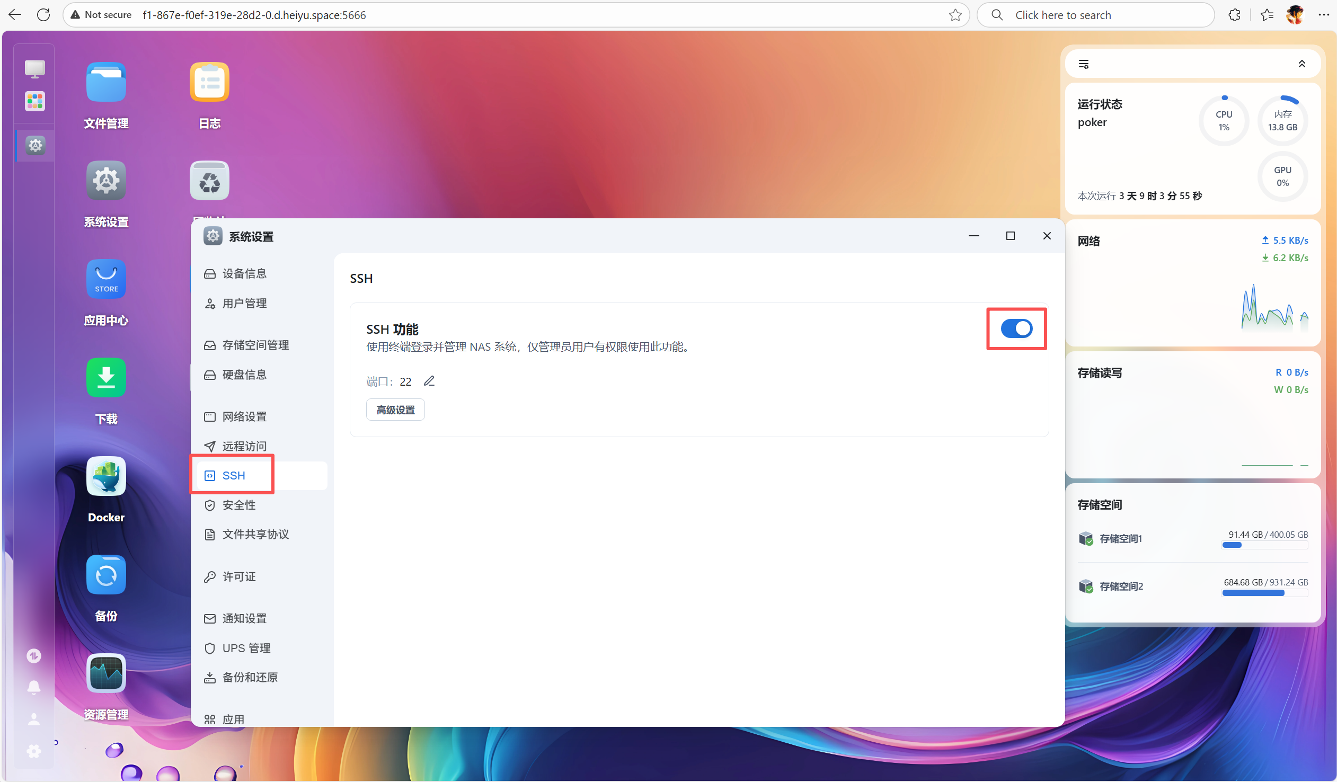1337x782 pixels.
Task: Open the 系统设置 desktop icon
Action: 106,180
